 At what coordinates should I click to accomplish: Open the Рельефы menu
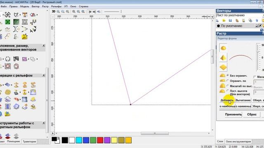tap(56, 7)
